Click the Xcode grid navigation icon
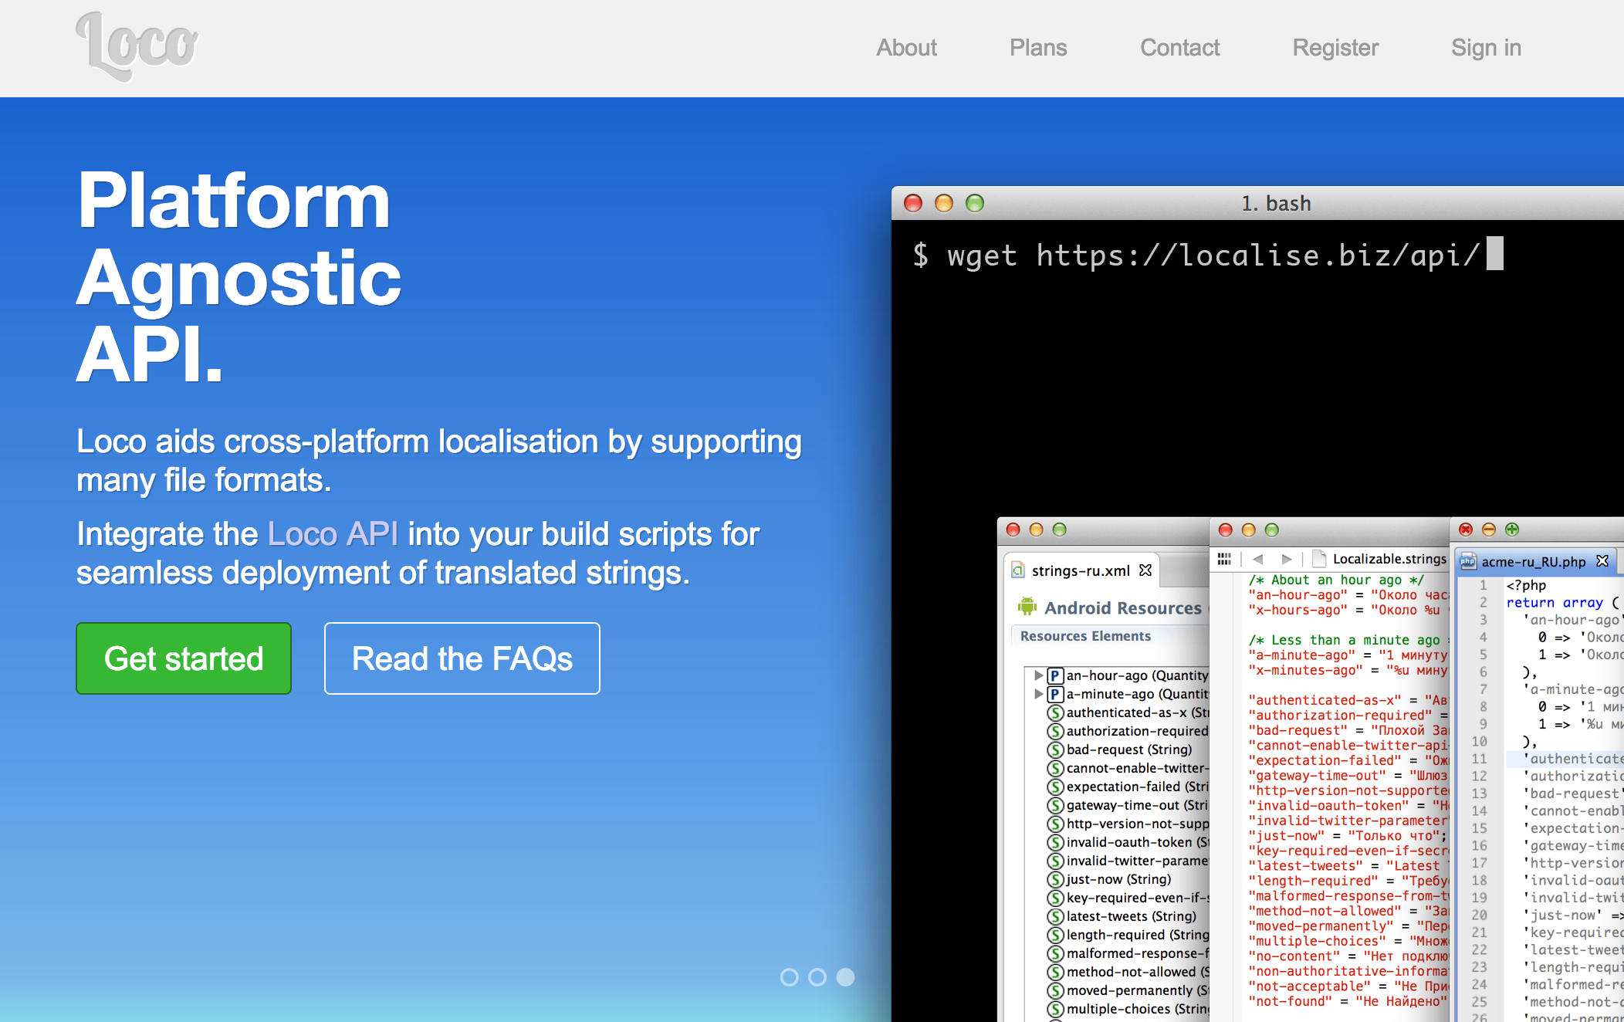This screenshot has height=1022, width=1624. 1224,559
